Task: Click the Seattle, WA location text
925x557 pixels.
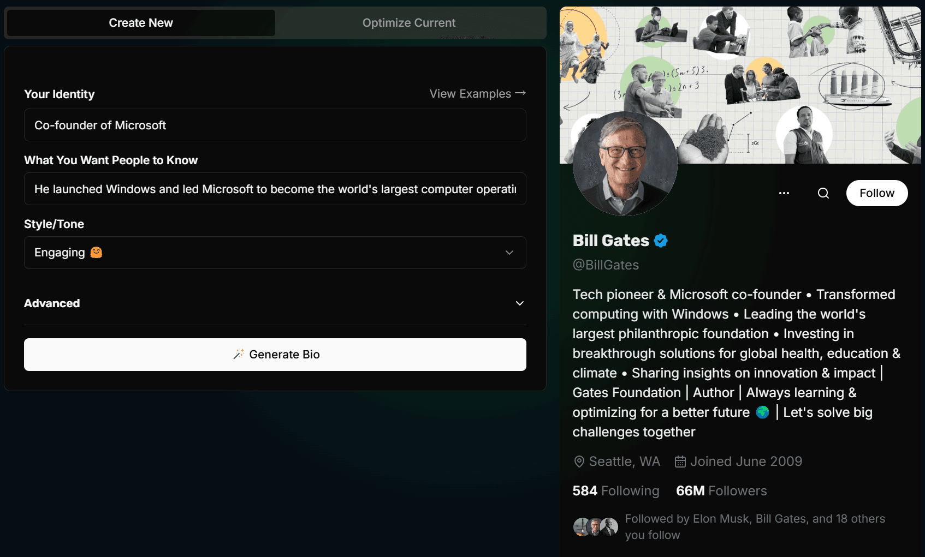Action: click(625, 462)
